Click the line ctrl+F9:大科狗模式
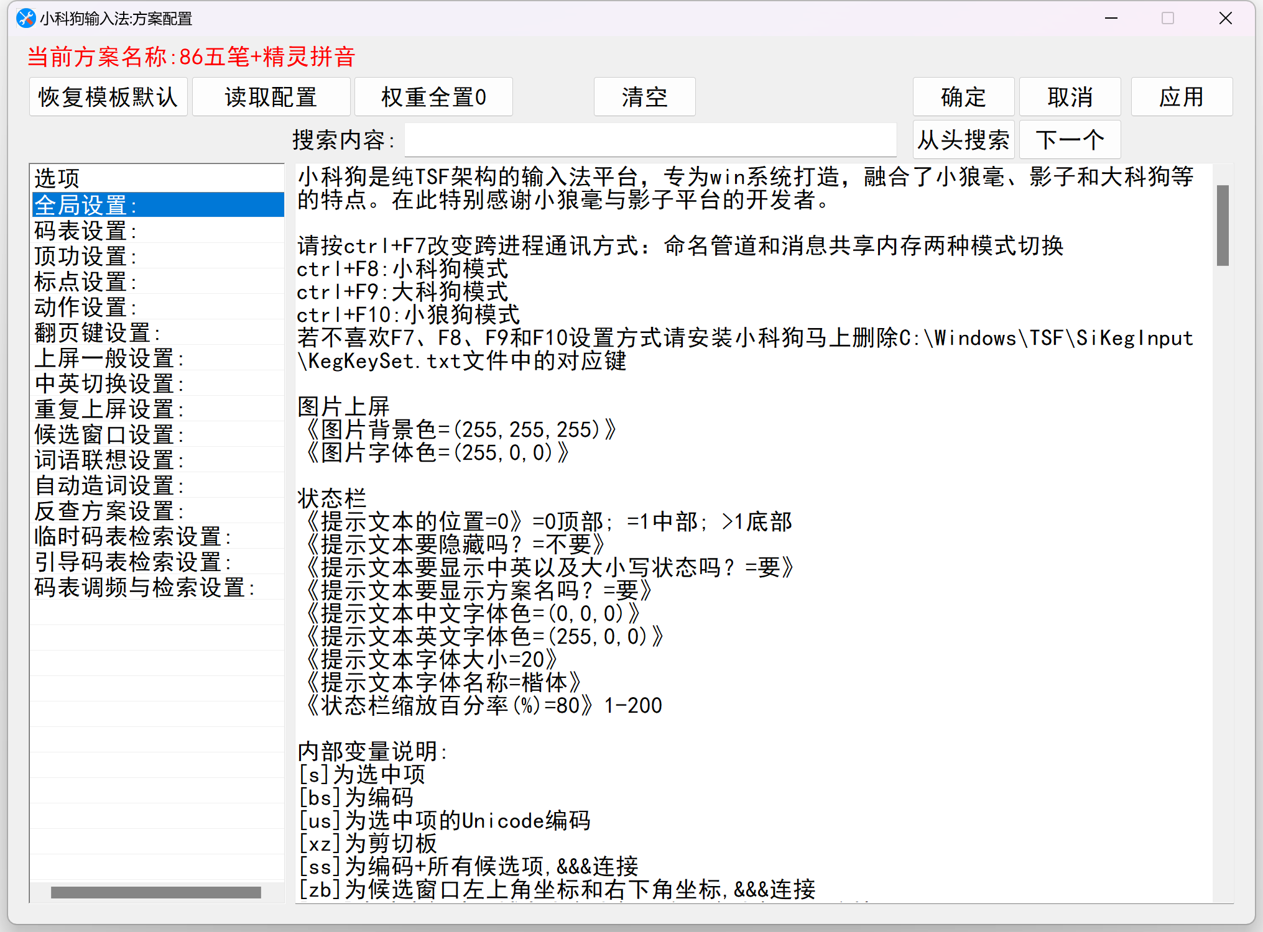 [402, 292]
